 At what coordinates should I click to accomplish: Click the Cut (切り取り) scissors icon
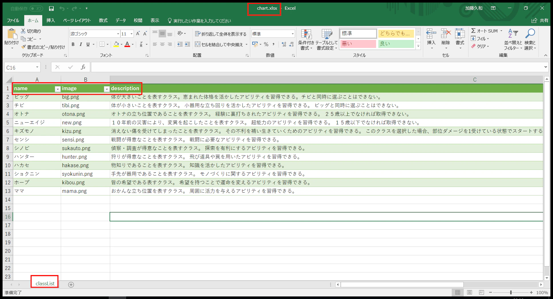pyautogui.click(x=23, y=31)
